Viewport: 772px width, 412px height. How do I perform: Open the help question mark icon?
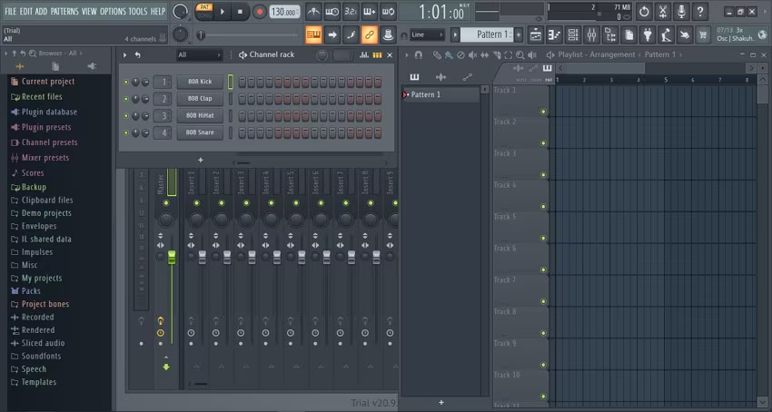(x=700, y=11)
